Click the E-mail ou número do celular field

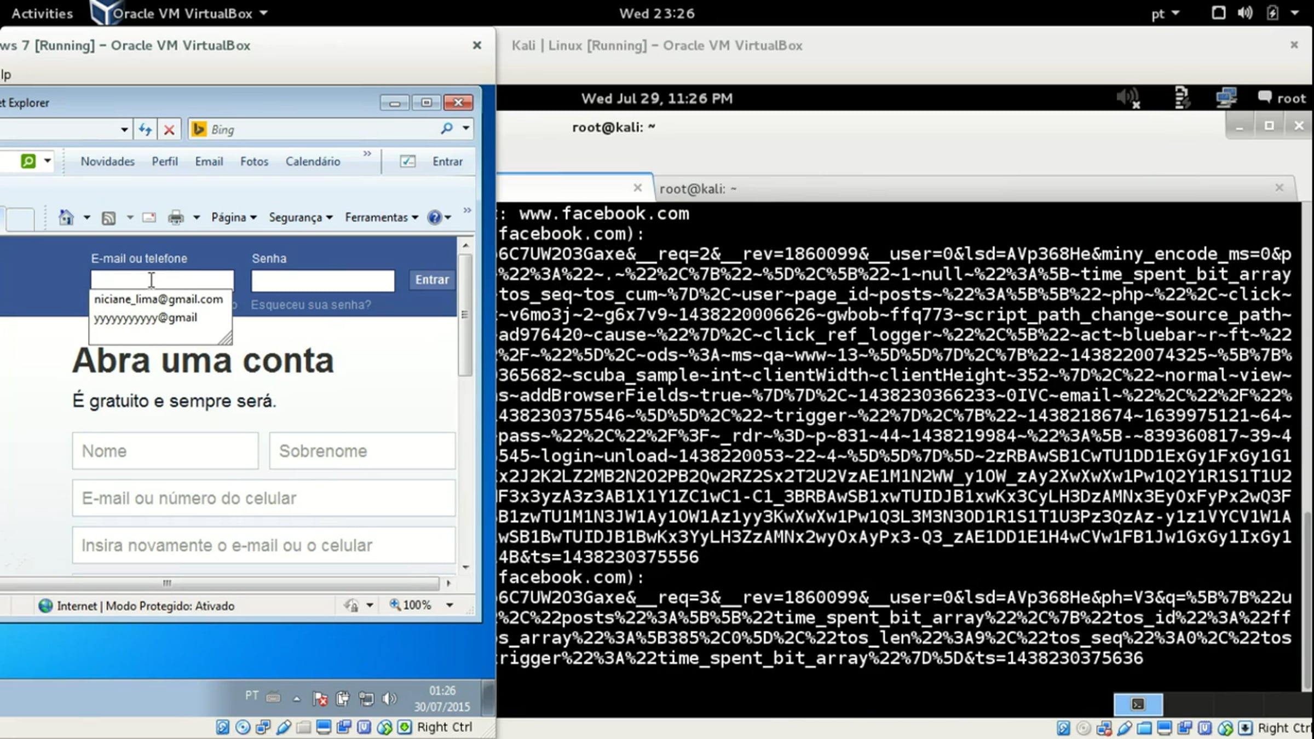(x=263, y=498)
